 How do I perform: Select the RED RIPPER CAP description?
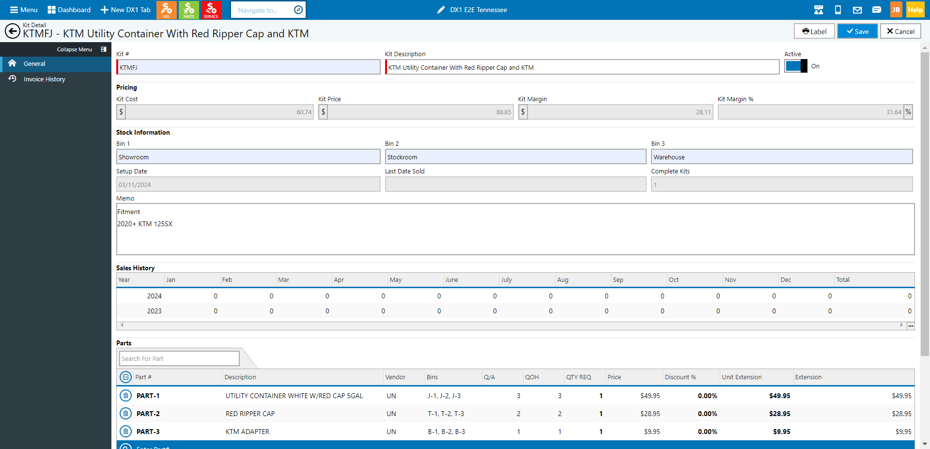coord(250,414)
